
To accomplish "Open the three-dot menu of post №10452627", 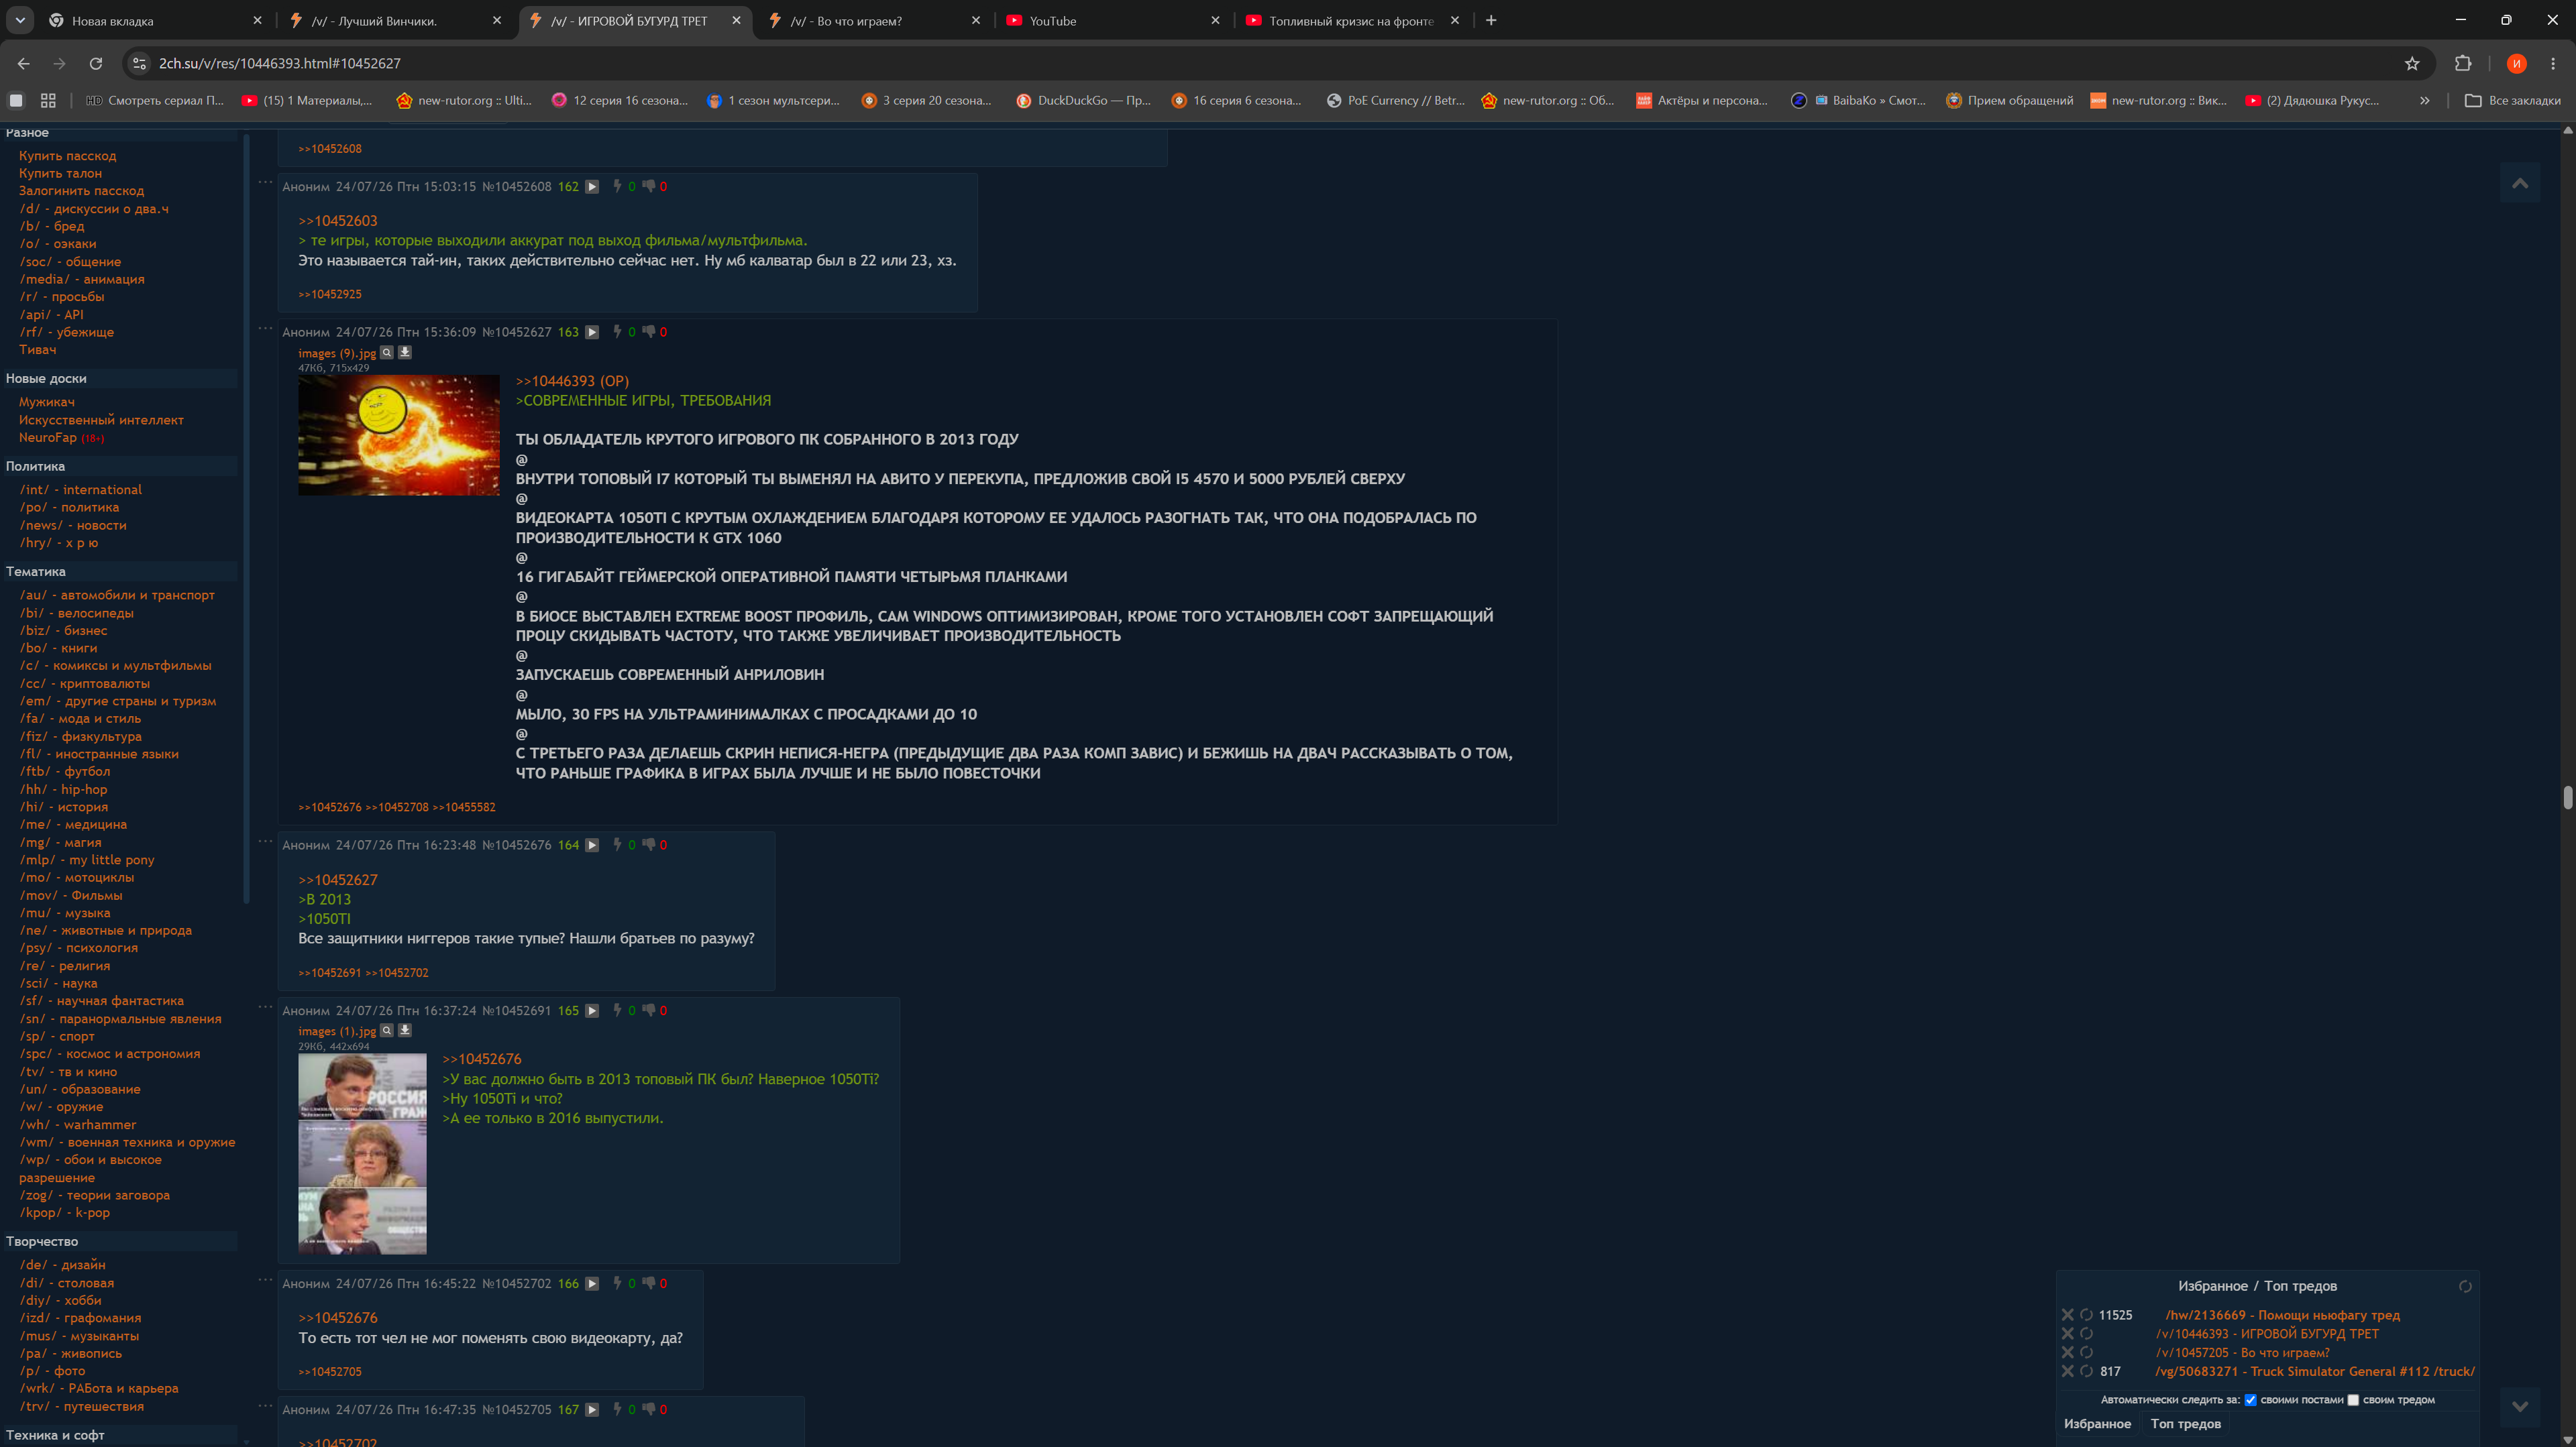I will (265, 328).
